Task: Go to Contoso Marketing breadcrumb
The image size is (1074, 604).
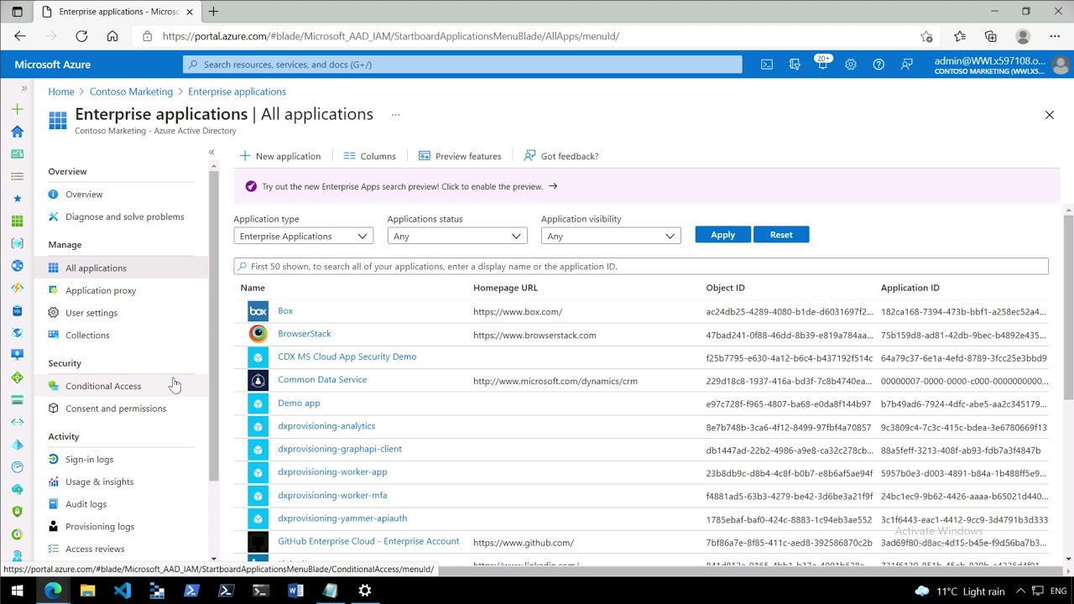Action: coord(131,91)
